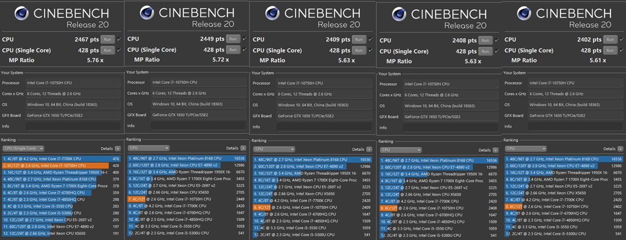This screenshot has height=240, width=626.
Task: Click Run beside the 2402 pts CPU score
Action: point(609,39)
